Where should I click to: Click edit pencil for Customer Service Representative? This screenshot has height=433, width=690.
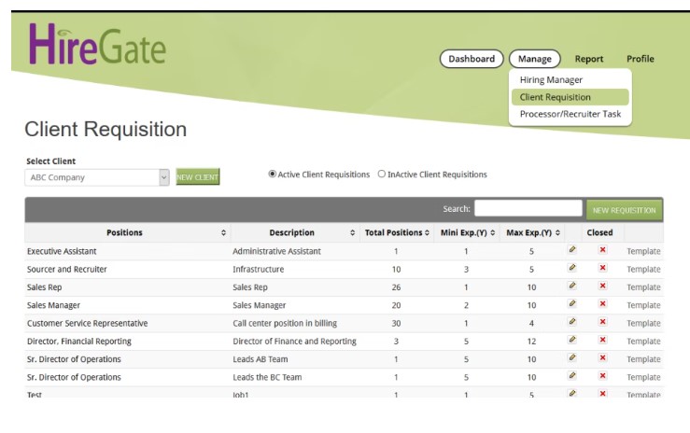(571, 322)
